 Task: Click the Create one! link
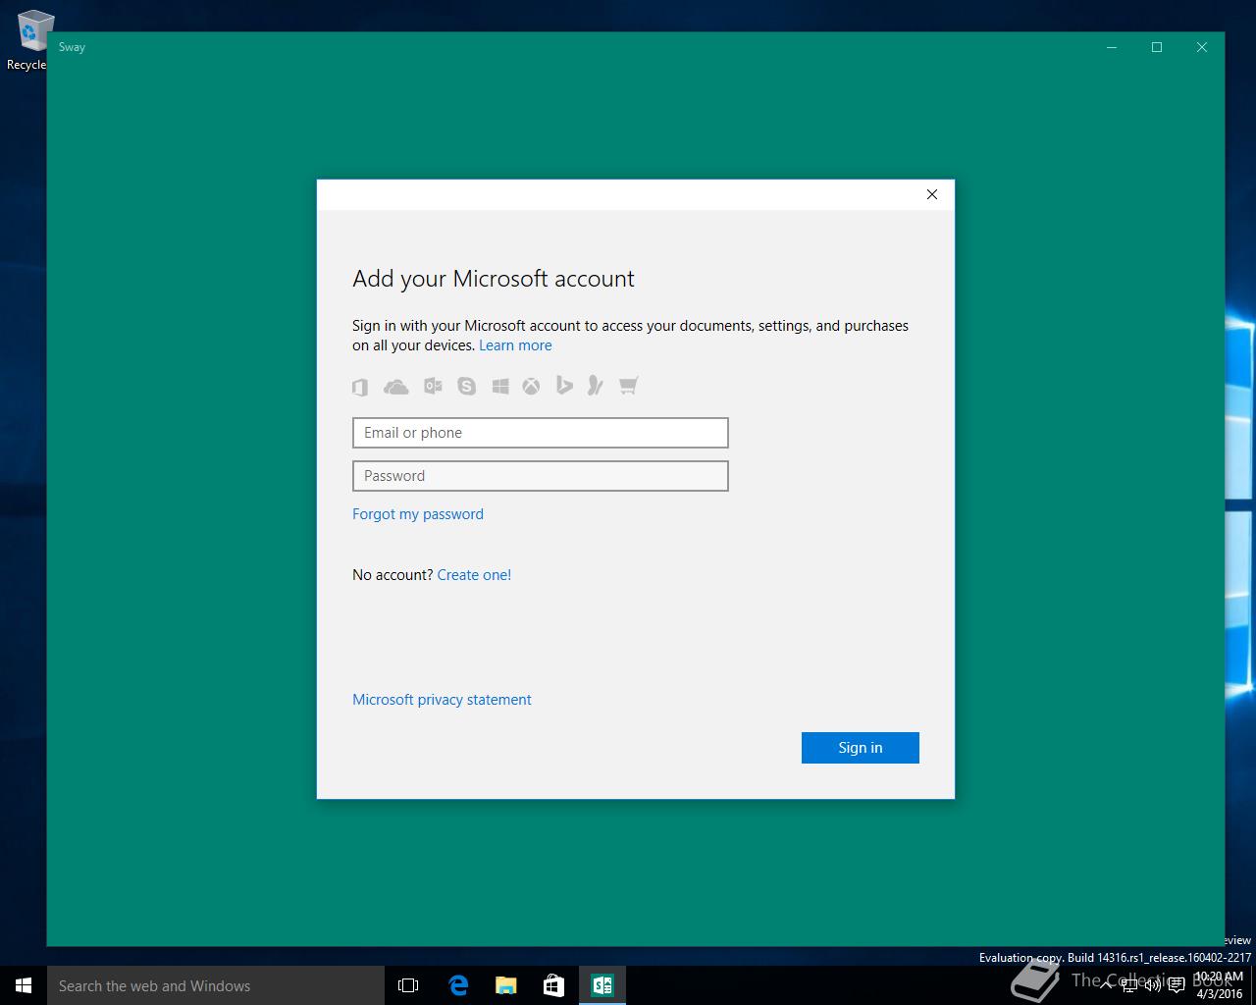[474, 575]
